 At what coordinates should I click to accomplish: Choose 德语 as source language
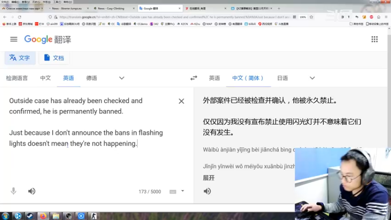91,78
